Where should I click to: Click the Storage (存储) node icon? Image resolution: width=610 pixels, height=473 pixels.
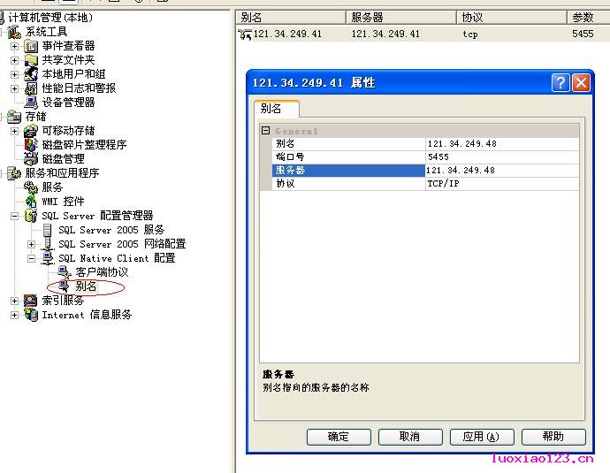(x=14, y=117)
